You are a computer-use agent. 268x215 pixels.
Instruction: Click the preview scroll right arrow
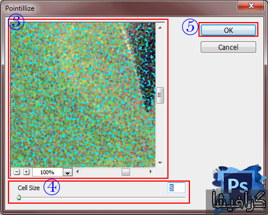(x=150, y=171)
